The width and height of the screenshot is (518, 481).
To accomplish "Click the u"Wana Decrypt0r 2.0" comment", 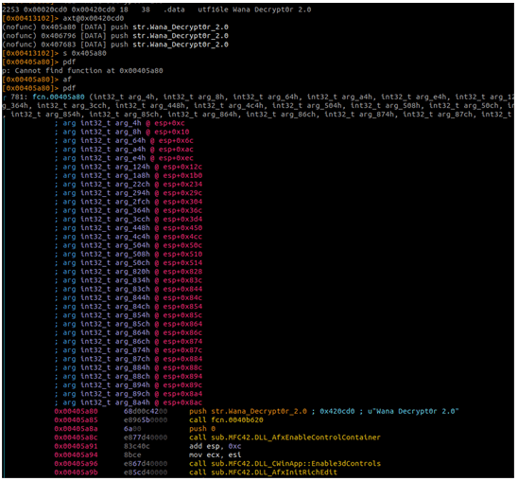I will pyautogui.click(x=413, y=411).
